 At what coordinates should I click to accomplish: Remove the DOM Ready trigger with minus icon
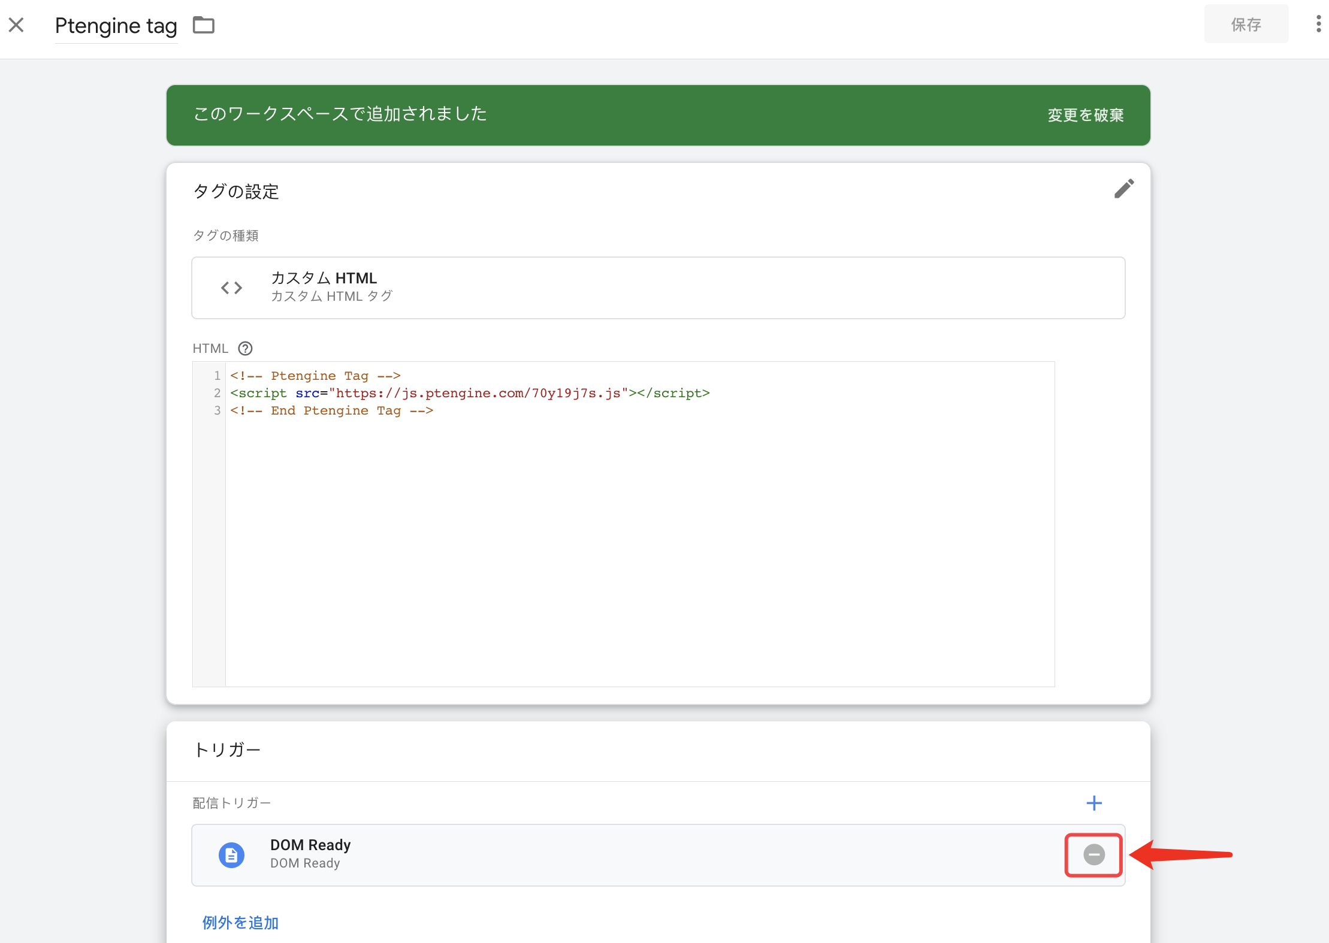pos(1094,854)
